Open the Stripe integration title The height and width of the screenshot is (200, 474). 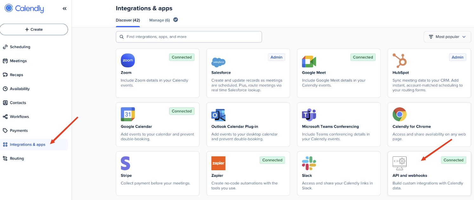[x=126, y=175]
